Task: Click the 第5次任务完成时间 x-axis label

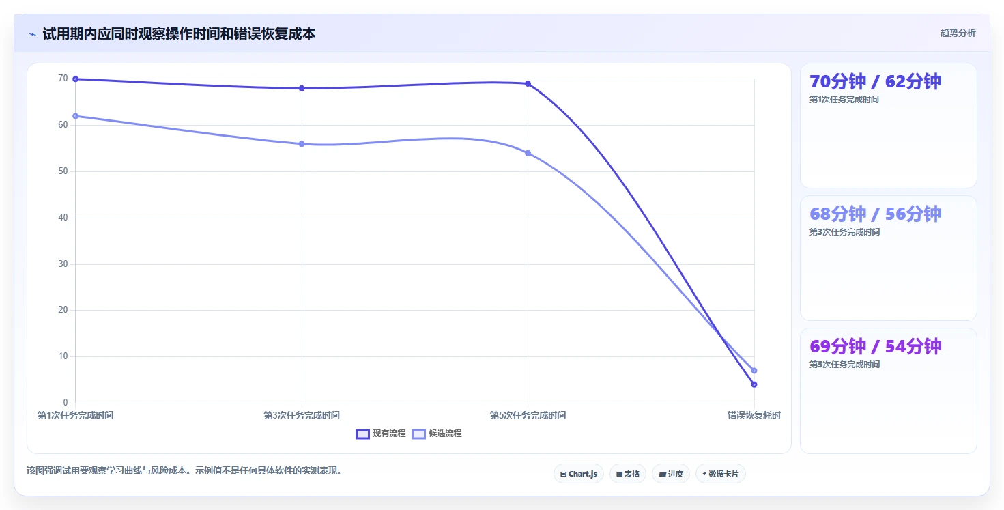Action: click(x=528, y=415)
